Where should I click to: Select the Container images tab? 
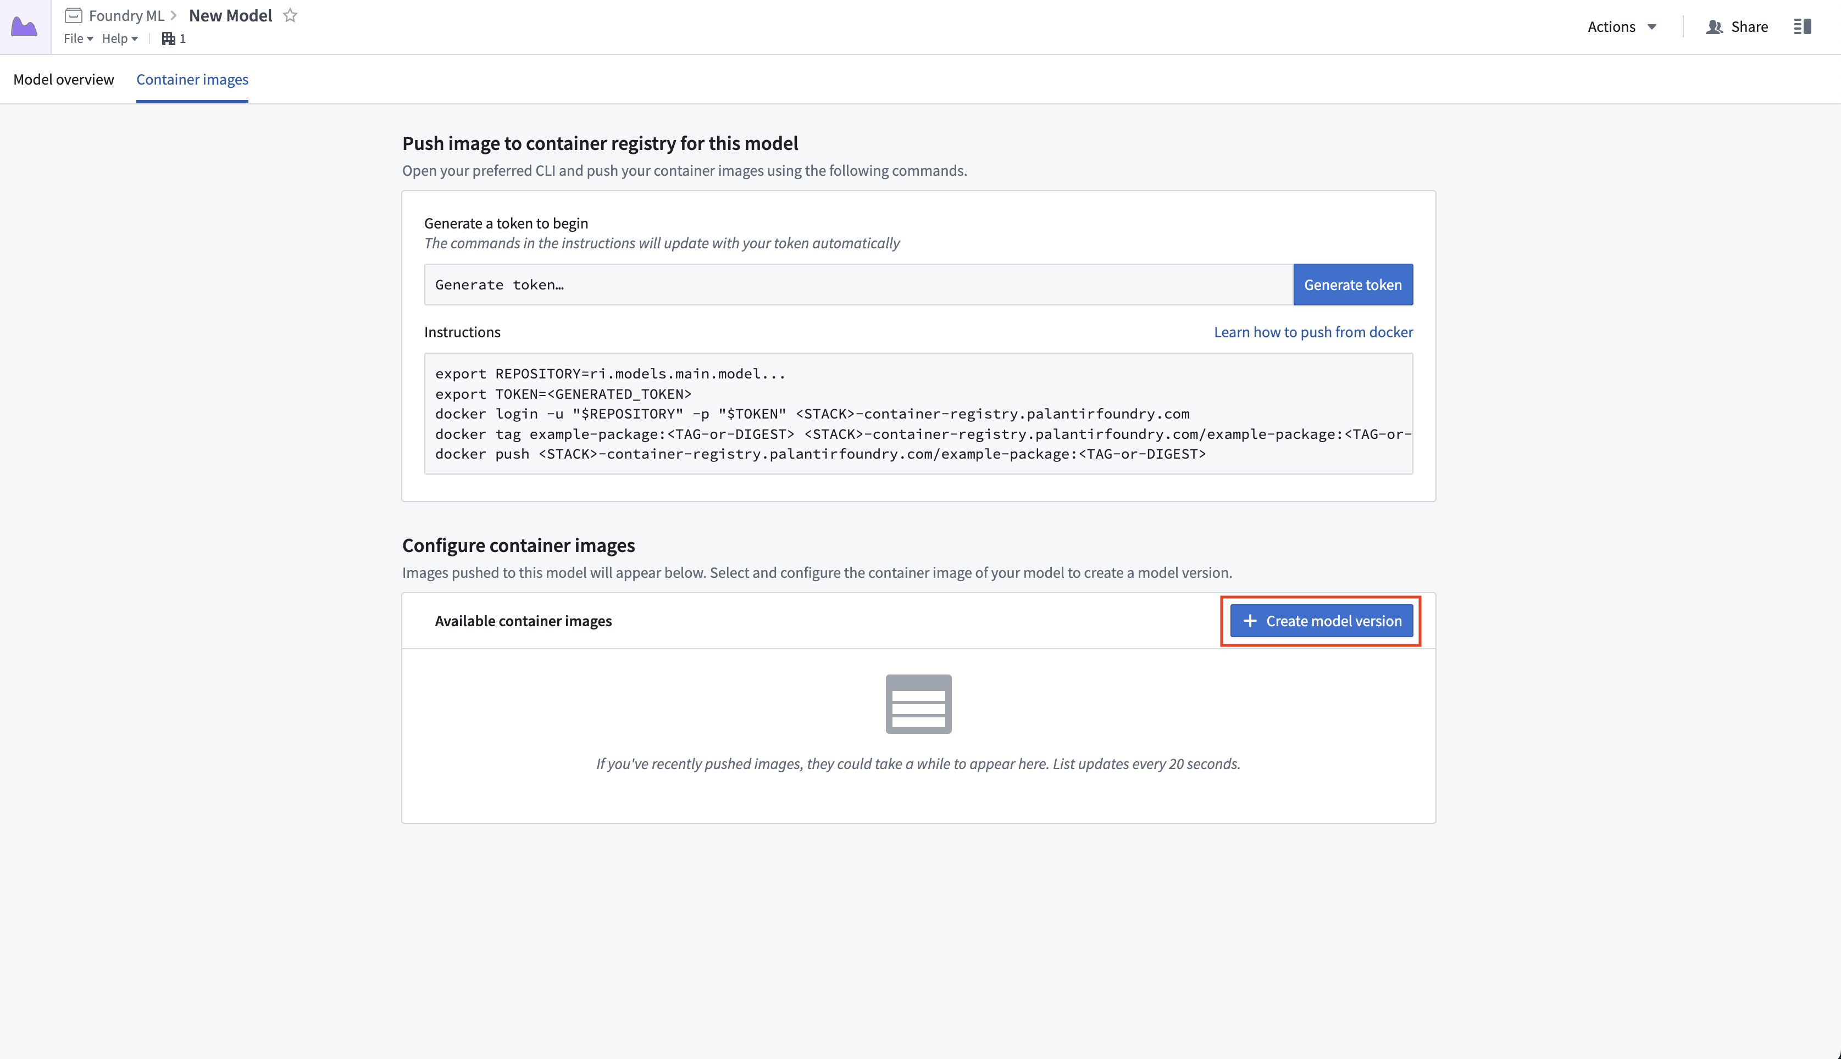coord(192,79)
